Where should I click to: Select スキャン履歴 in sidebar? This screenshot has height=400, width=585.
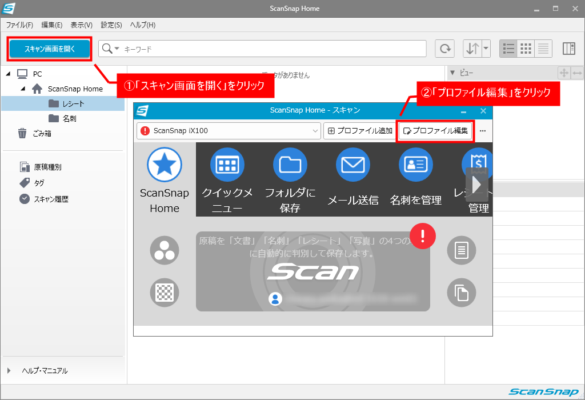pyautogui.click(x=43, y=199)
